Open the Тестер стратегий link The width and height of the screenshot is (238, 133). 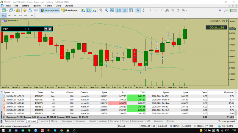[x=226, y=121]
